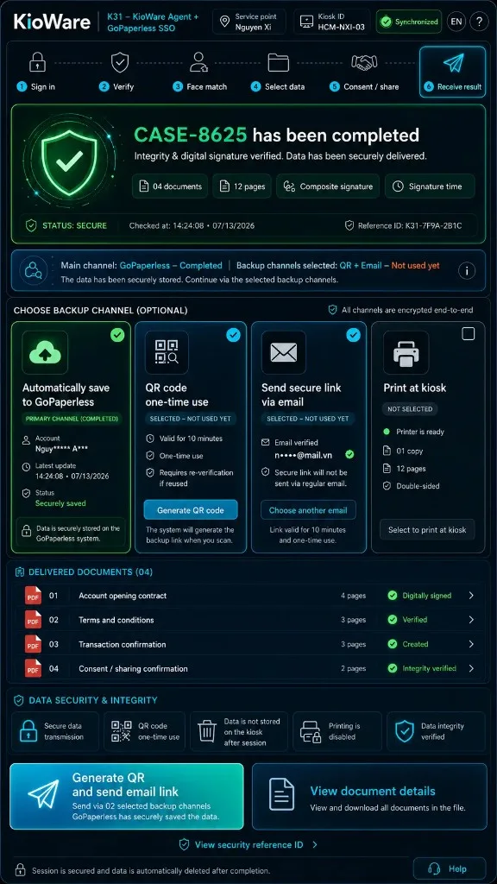Click the Secure data transmission lock icon

point(28,731)
